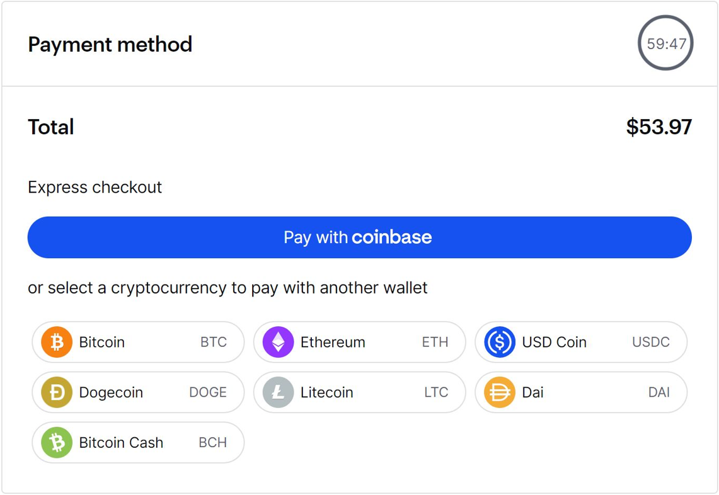Click the 59:47 countdown timer circle

coord(666,43)
